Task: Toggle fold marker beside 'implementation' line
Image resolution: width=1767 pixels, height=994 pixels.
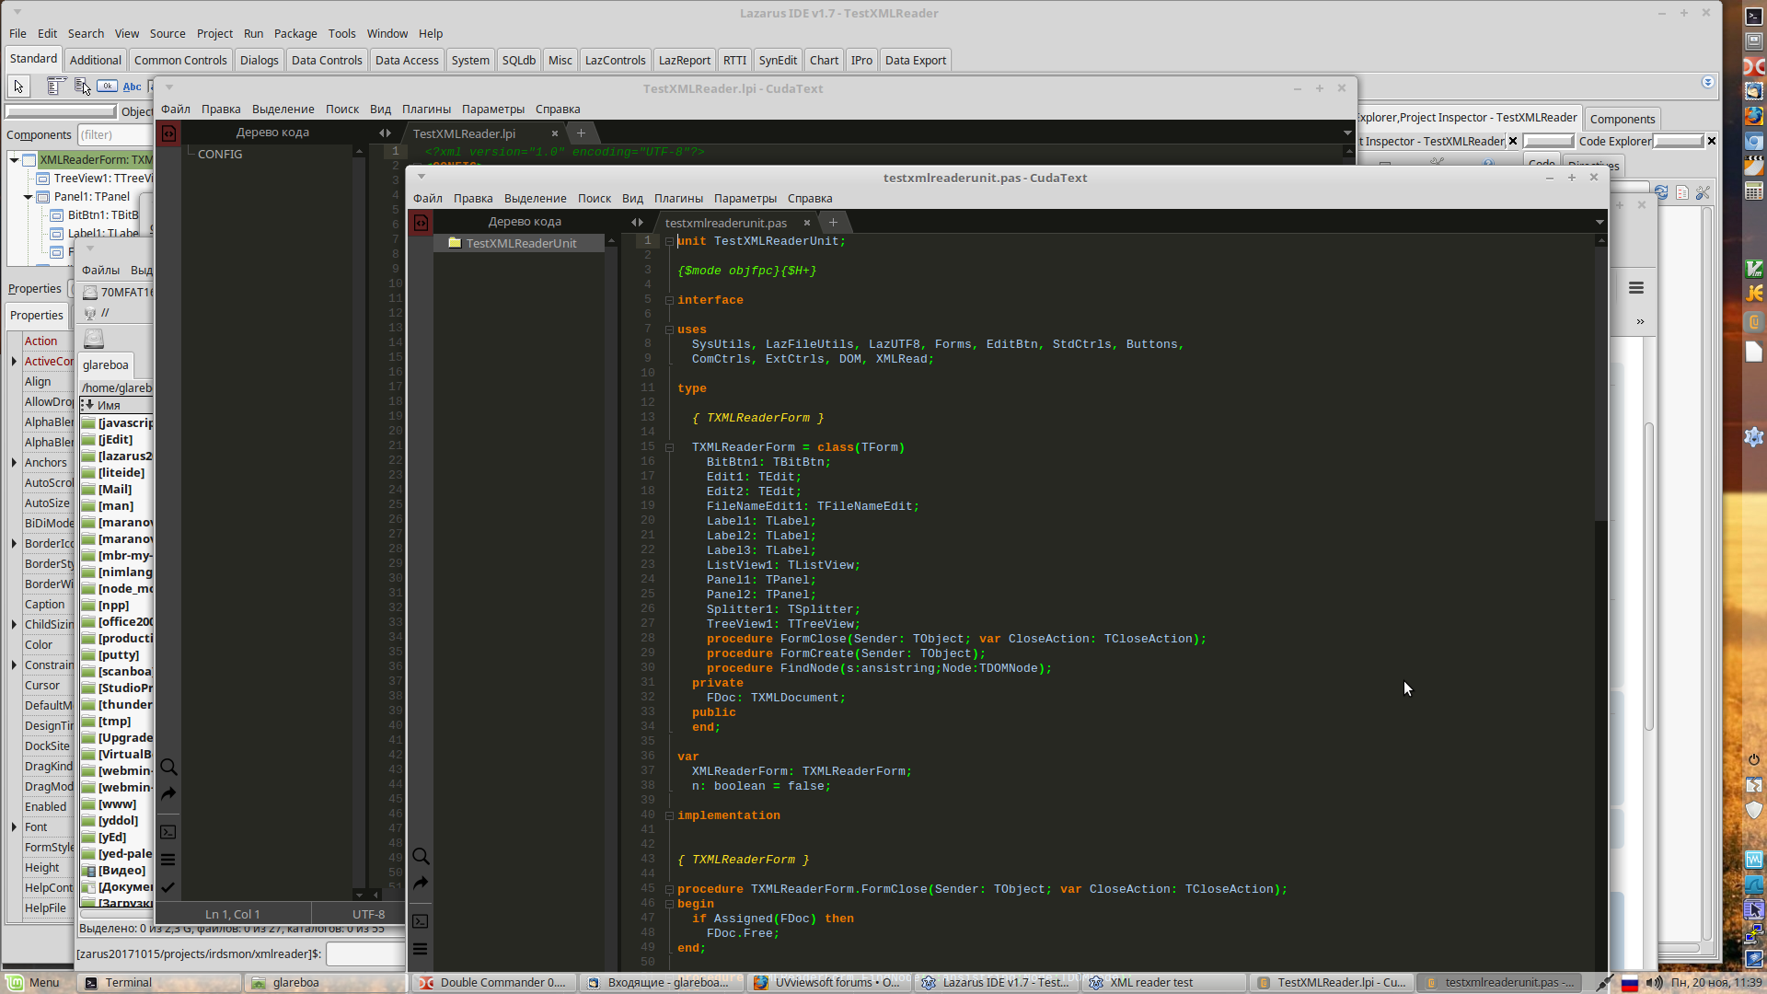Action: coord(669,816)
